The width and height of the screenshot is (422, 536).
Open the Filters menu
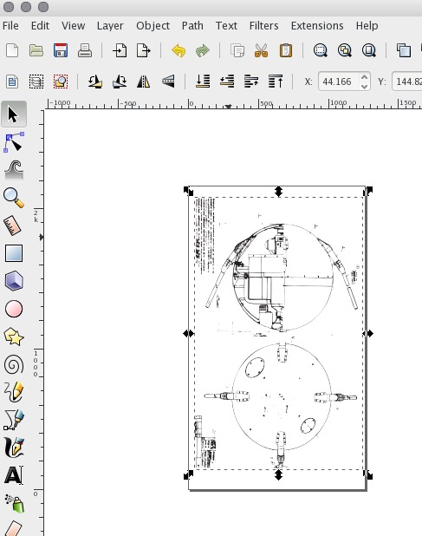pyautogui.click(x=263, y=26)
